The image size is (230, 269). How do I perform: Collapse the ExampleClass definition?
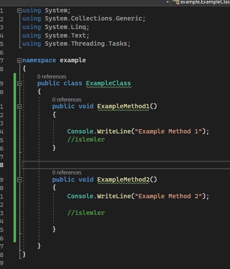[x=19, y=84]
